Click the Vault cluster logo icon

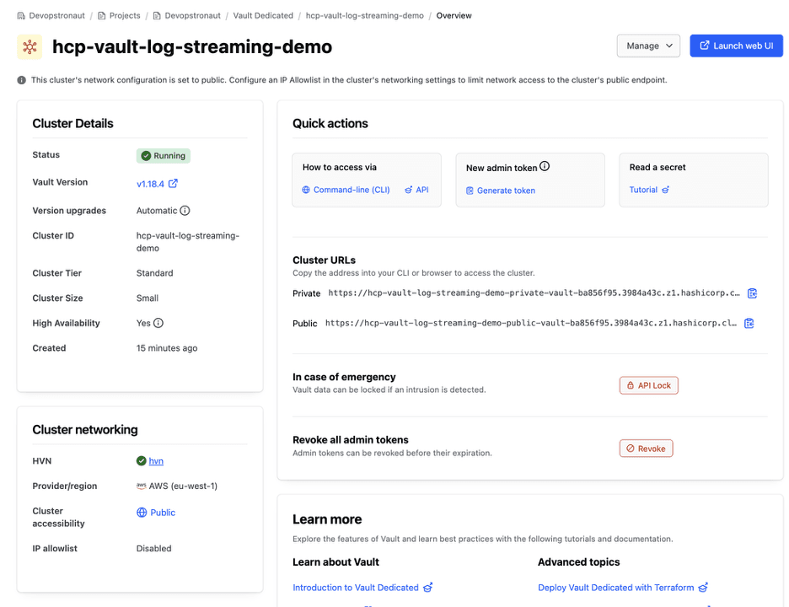[30, 46]
